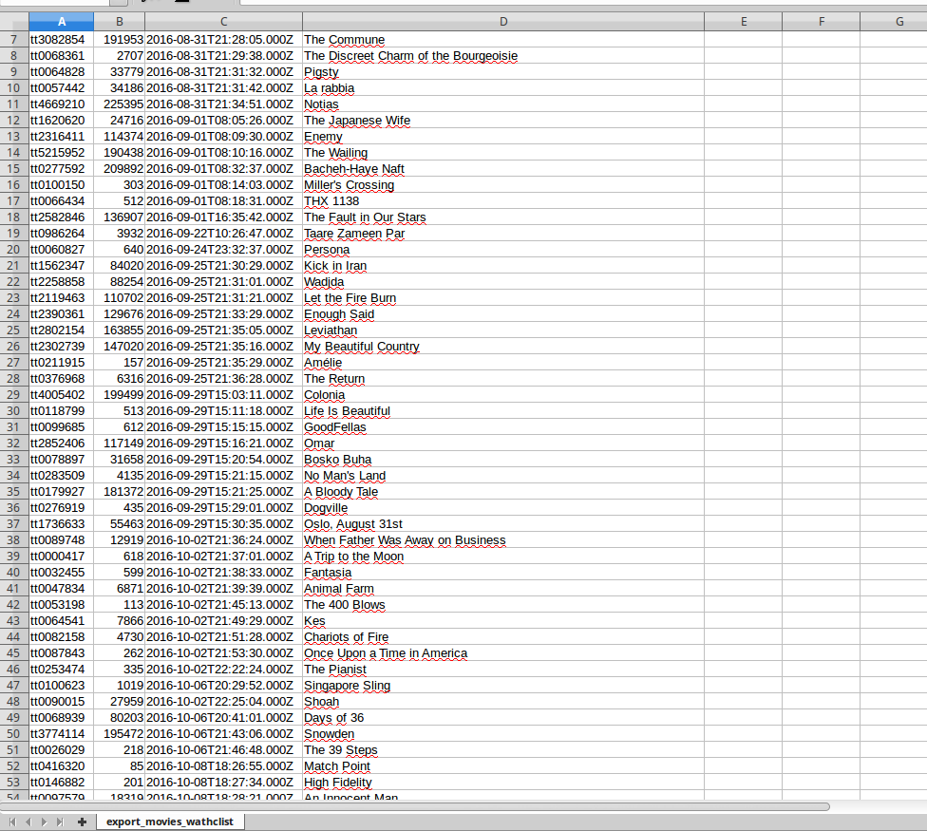This screenshot has height=831, width=927.
Task: Select column E header
Action: 743,22
